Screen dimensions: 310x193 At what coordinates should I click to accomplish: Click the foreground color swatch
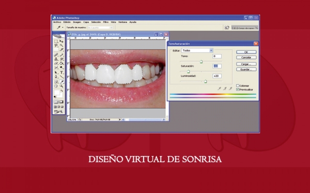pyautogui.click(x=57, y=92)
